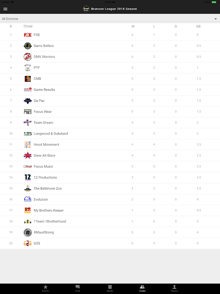The height and width of the screenshot is (294, 220).
Task: Select the Drew All-Stars logo
Action: coord(27,155)
